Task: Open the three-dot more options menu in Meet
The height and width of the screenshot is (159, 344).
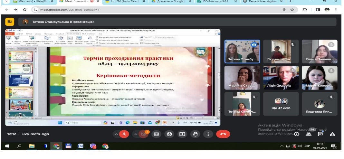Action: tap(208, 134)
